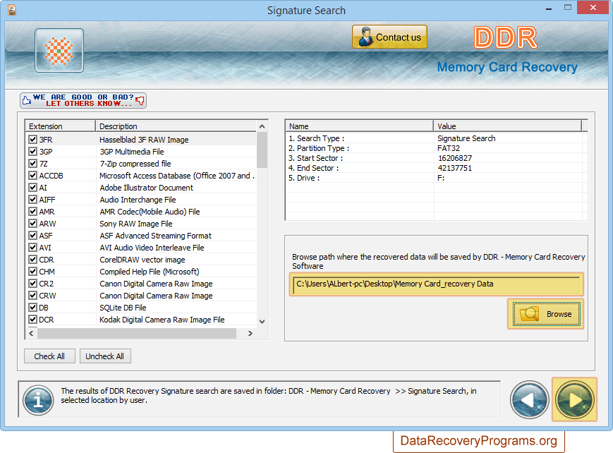Toggle the DB extension checkbox
The width and height of the screenshot is (613, 453).
point(33,308)
